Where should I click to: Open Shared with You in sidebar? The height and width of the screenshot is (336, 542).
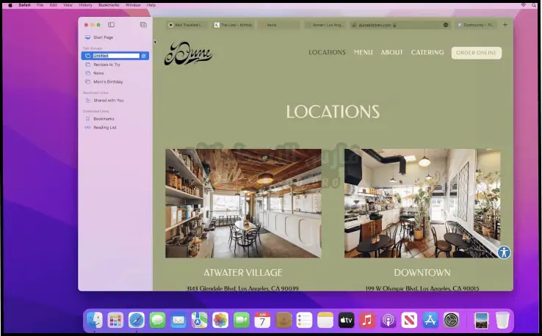(108, 101)
